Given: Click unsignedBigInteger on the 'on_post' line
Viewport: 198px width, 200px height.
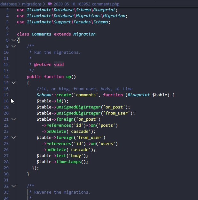Looking at the screenshot, I should [78, 107].
